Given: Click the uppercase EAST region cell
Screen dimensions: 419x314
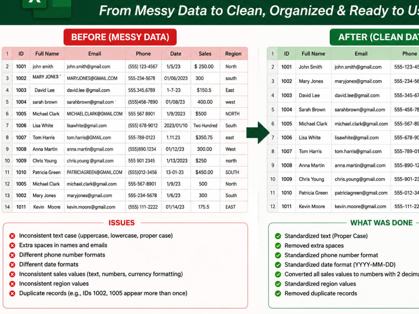Looking at the screenshot, I should 234,207.
